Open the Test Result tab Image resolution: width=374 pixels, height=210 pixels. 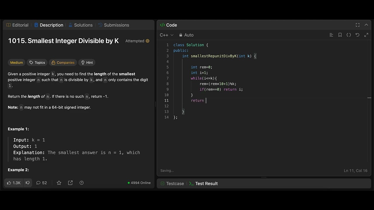[x=203, y=183]
